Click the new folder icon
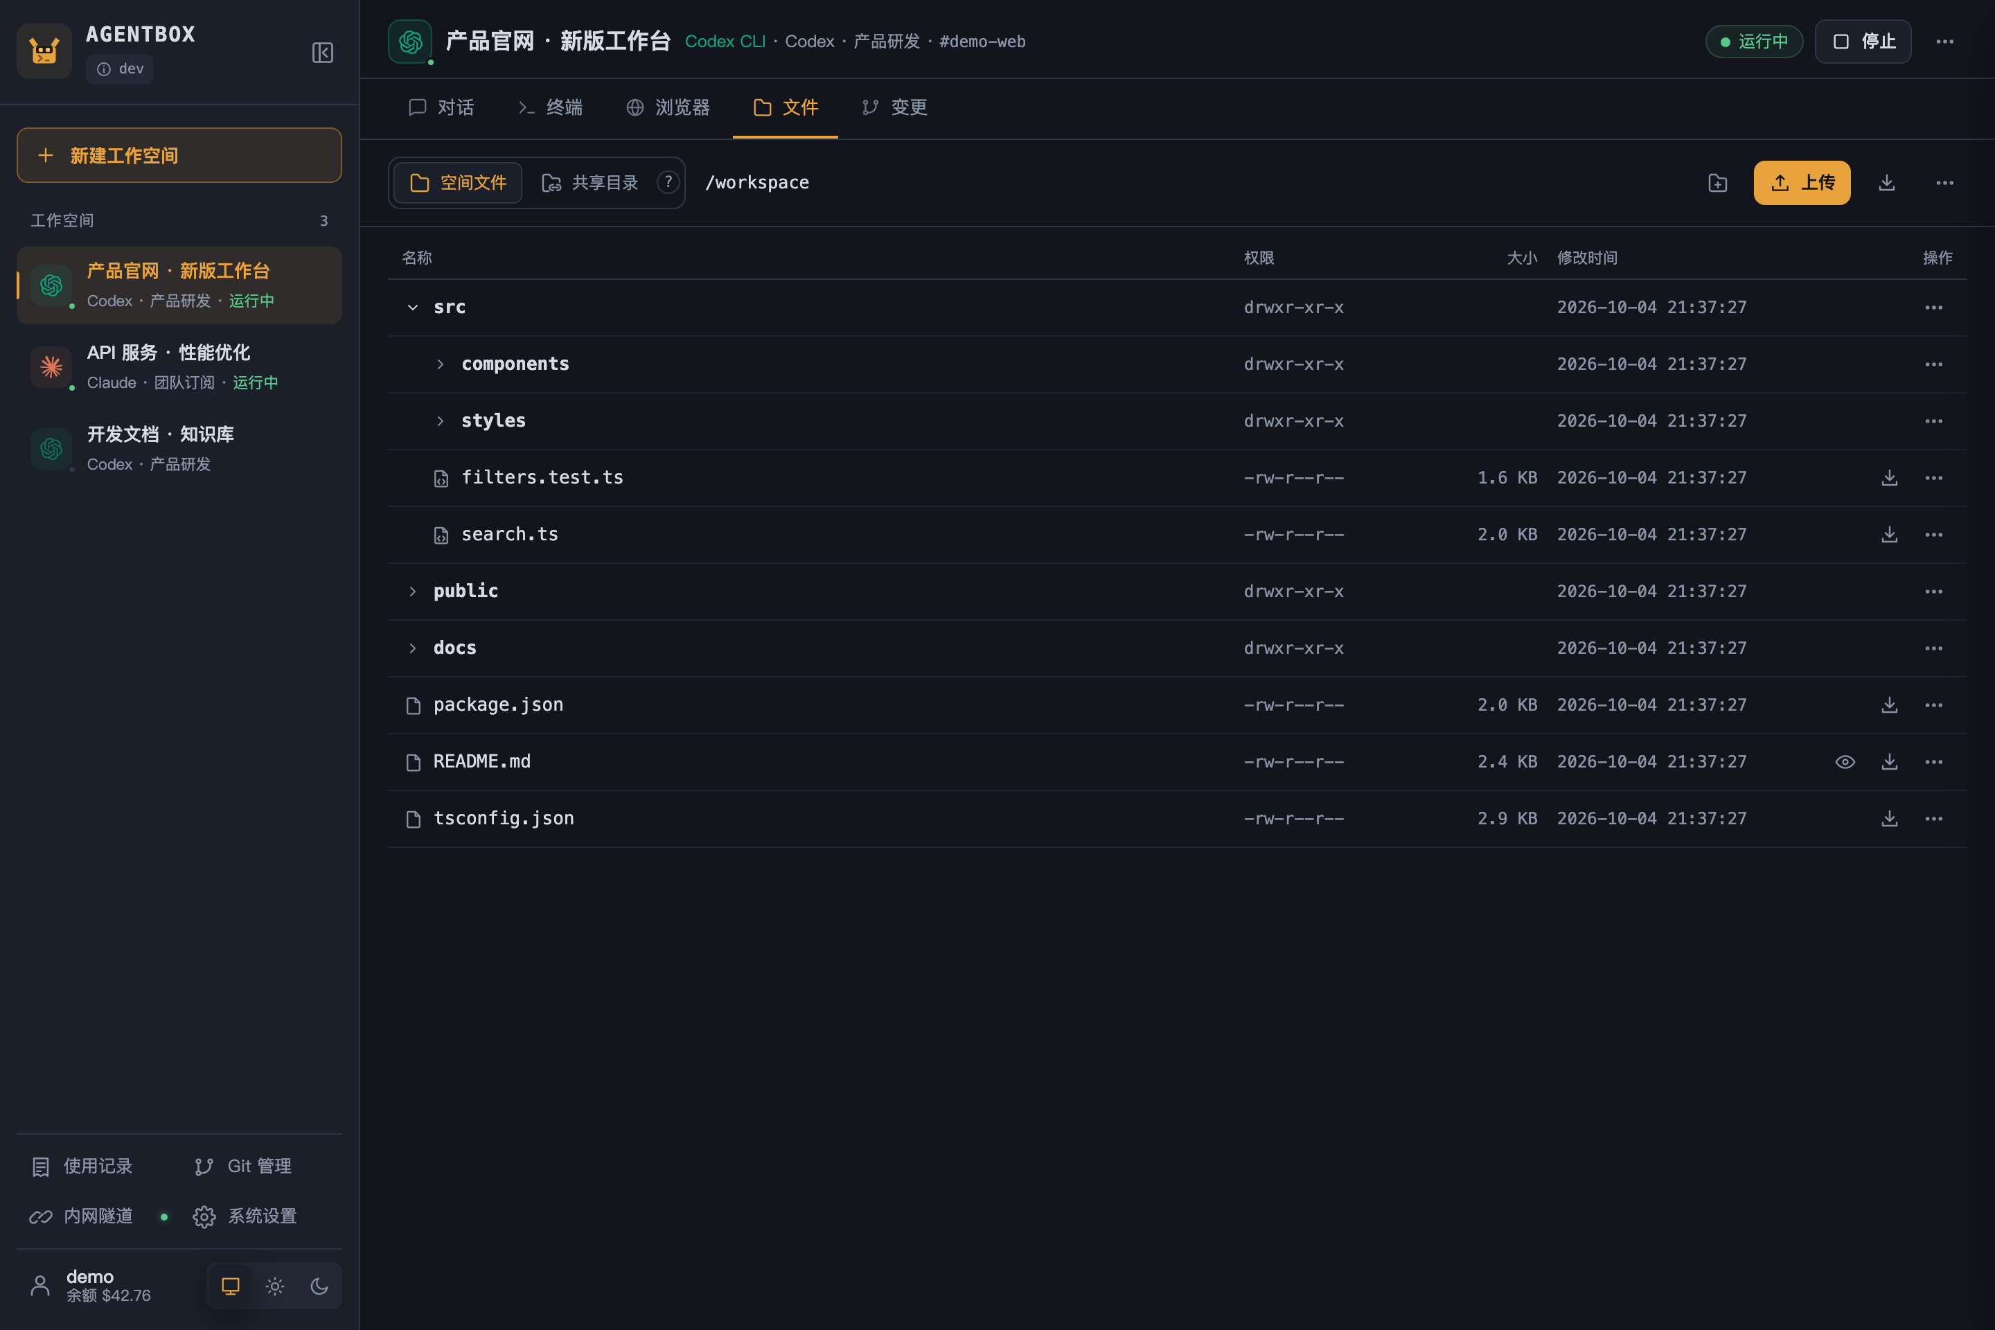The image size is (1995, 1330). pos(1718,182)
